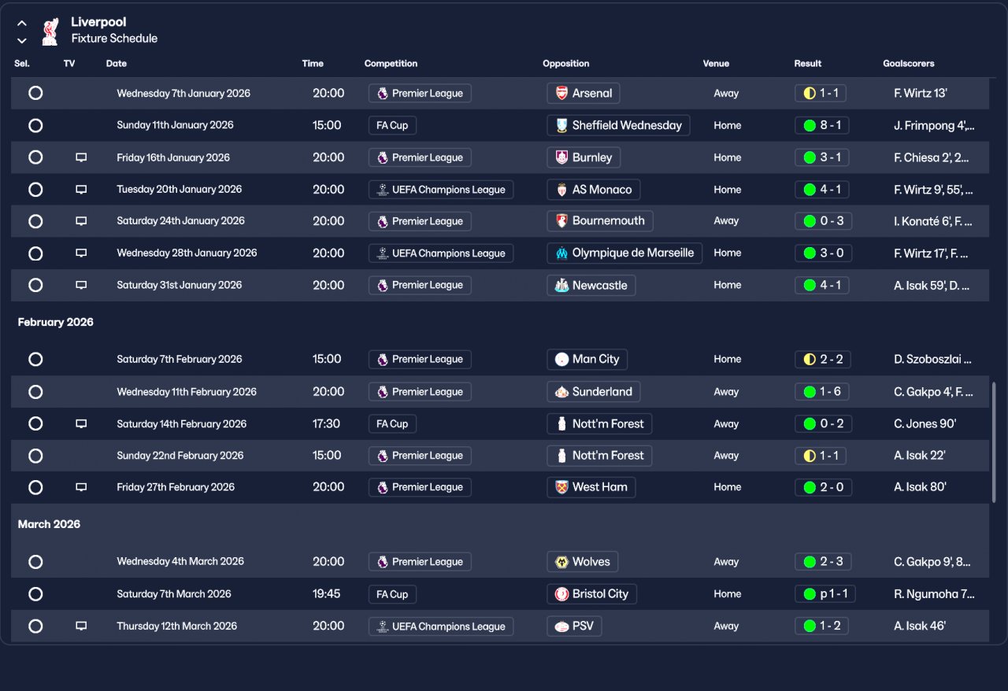Open the Newcastle opposition link
The height and width of the screenshot is (691, 1008).
591,285
